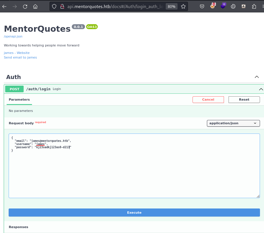
Task: Open the application/json content type dropdown
Action: click(233, 123)
